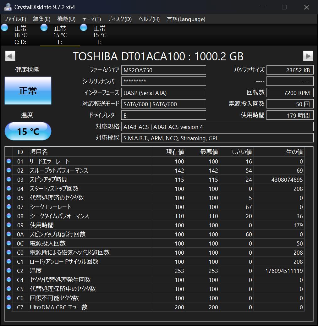Click the previous drive arrow
Viewport: 318px width, 326px height.
[10, 56]
